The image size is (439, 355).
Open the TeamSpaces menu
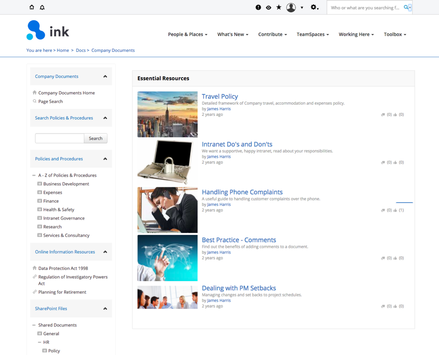(312, 35)
